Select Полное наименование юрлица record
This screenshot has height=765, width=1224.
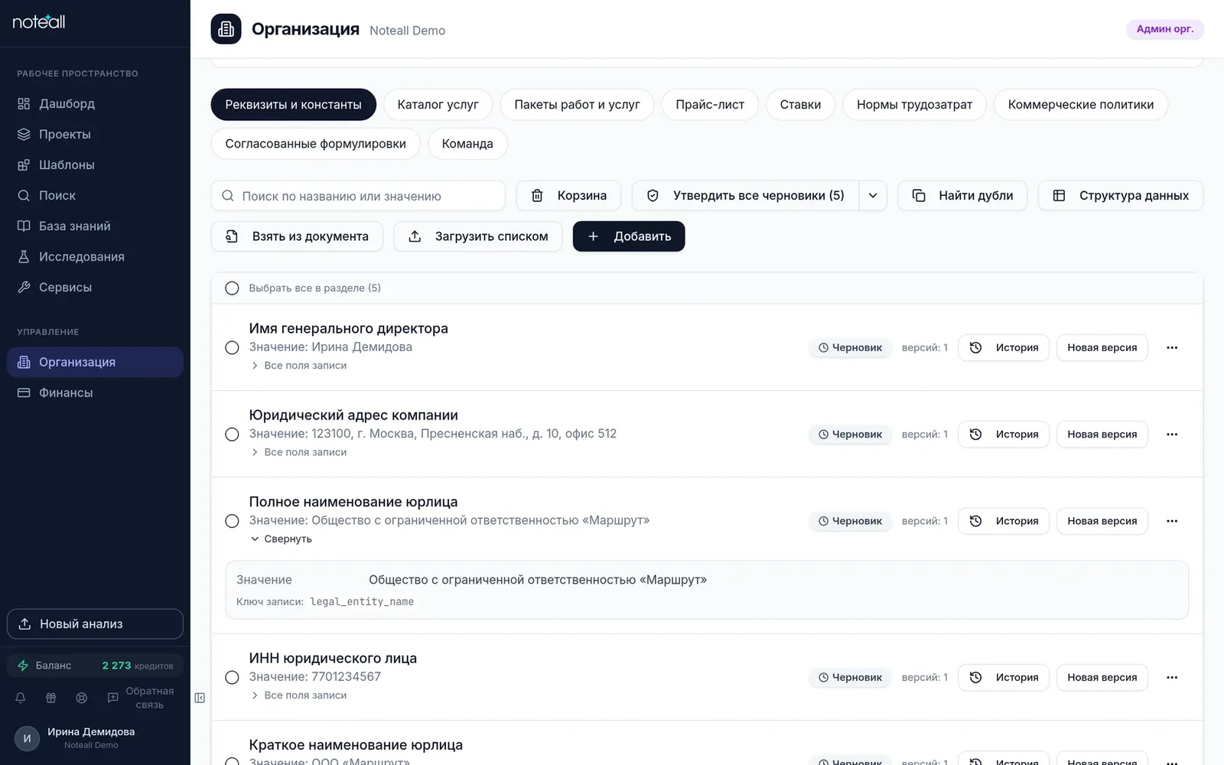[232, 521]
